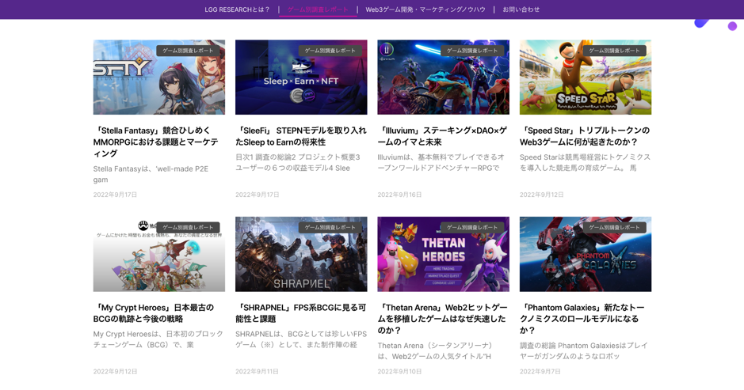The width and height of the screenshot is (744, 390).
Task: Open the 「Thetan Arena」Web2ヒットゲーム title link
Action: point(442,319)
